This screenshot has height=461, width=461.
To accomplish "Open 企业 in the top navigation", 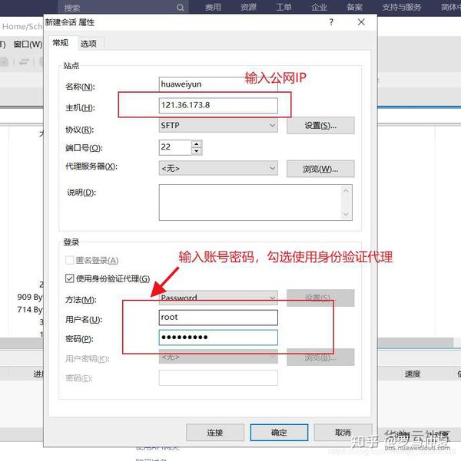I will pos(319,7).
